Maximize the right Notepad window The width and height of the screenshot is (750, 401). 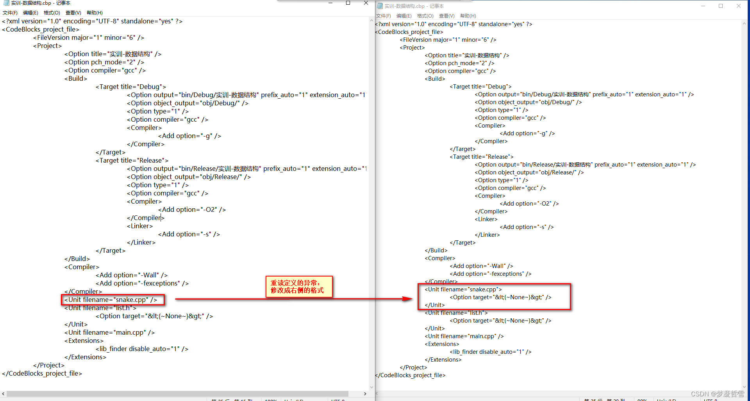click(x=721, y=6)
